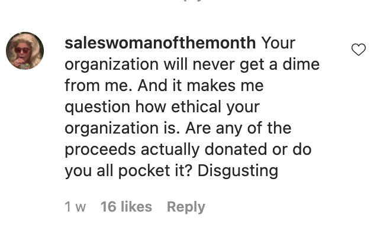
Task: Click the word 'donated' in the comment
Action: (x=236, y=150)
